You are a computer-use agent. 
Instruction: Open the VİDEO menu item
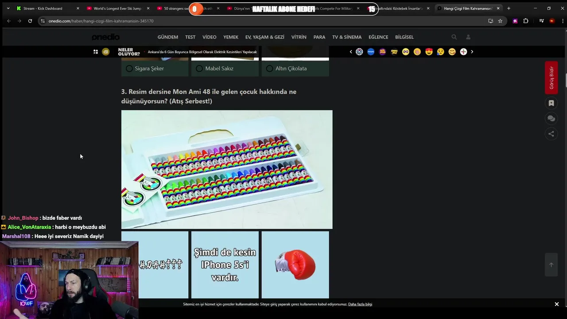tap(210, 37)
